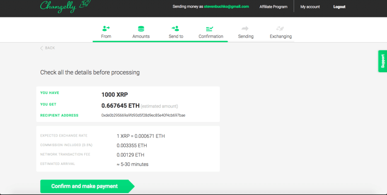Click the YOU HAVE label
This screenshot has height=195, width=387.
coord(50,93)
